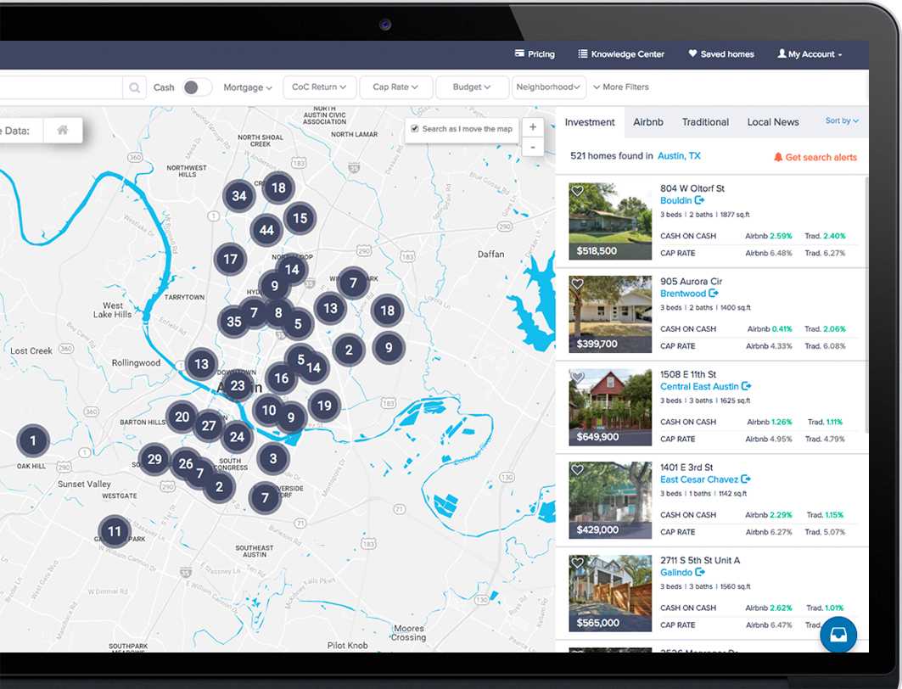Click Get search alerts link

815,157
